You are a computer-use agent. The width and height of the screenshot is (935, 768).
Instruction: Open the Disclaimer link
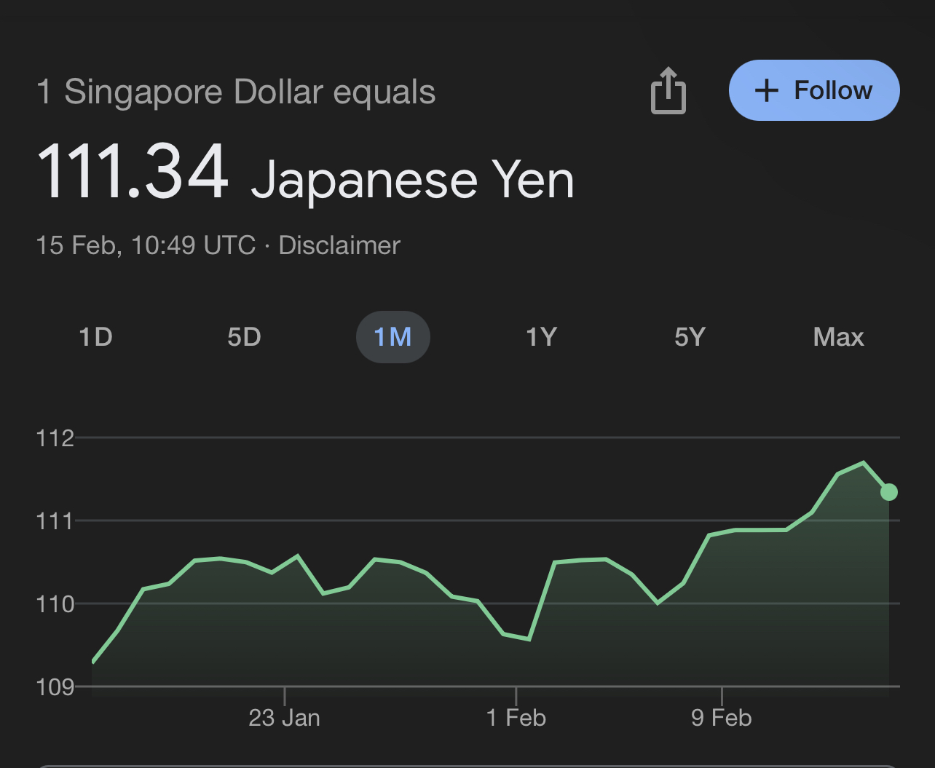point(339,245)
